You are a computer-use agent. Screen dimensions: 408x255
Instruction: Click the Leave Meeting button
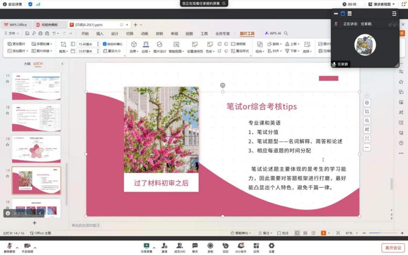pyautogui.click(x=393, y=248)
